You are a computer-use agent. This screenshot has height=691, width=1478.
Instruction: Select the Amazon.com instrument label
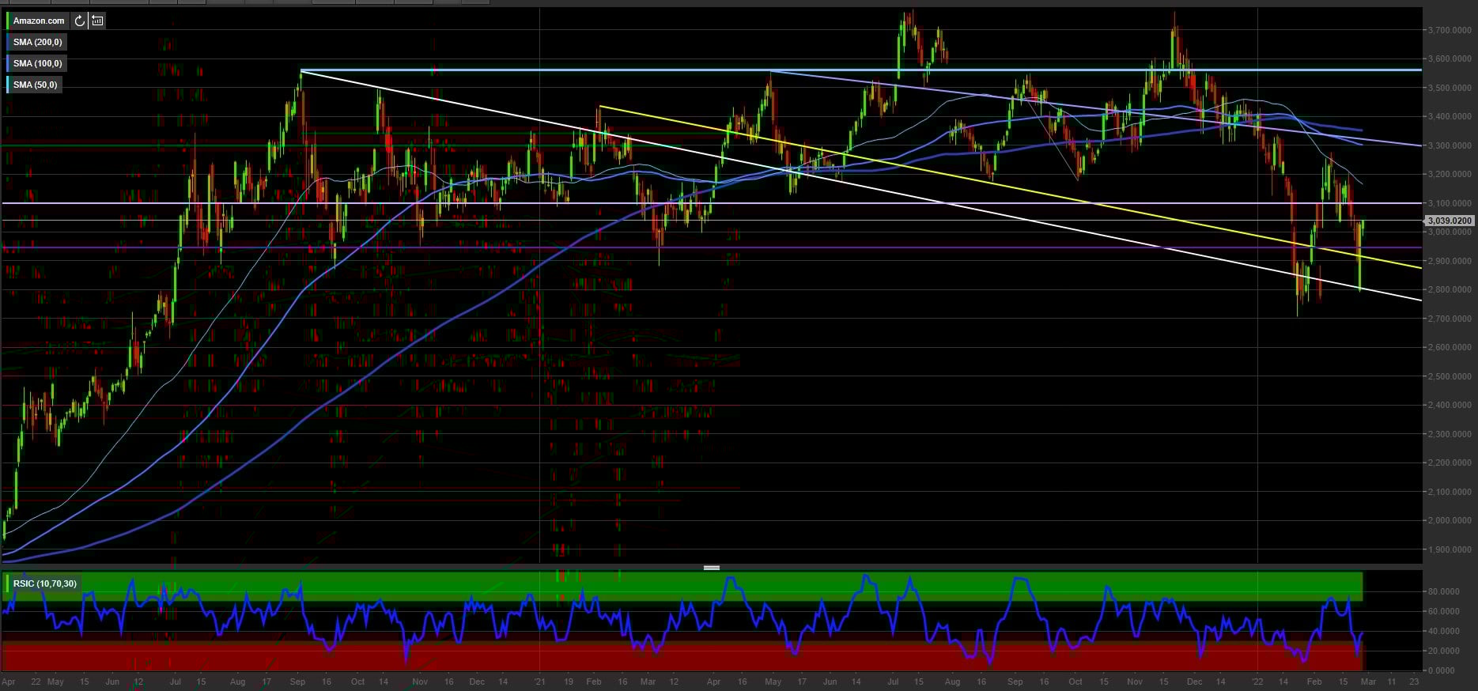pyautogui.click(x=39, y=21)
